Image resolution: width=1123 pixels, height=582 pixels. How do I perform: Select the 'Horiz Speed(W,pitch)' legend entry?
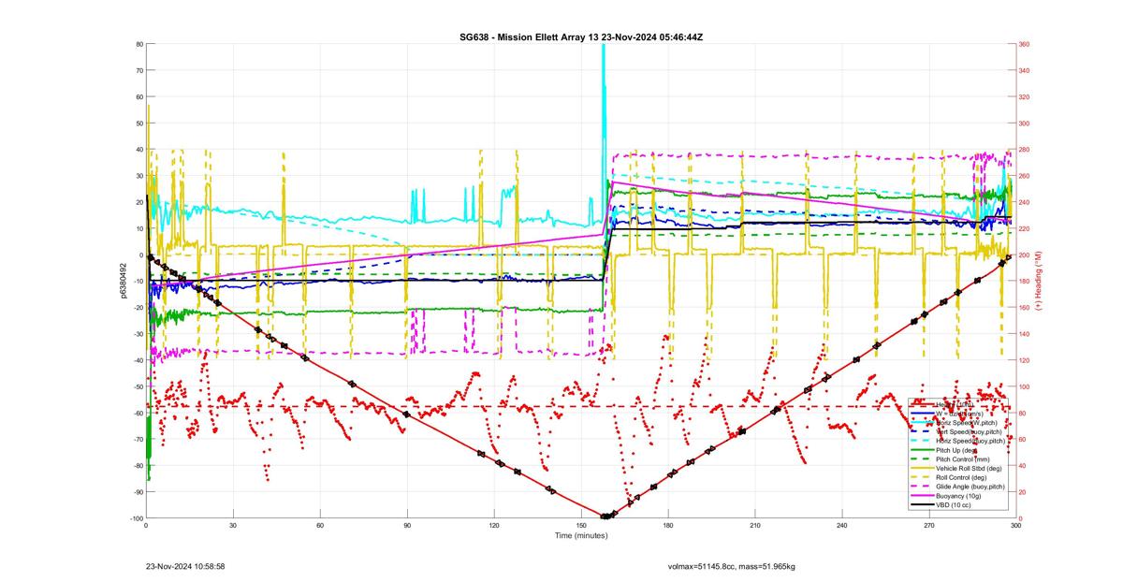tap(967, 423)
